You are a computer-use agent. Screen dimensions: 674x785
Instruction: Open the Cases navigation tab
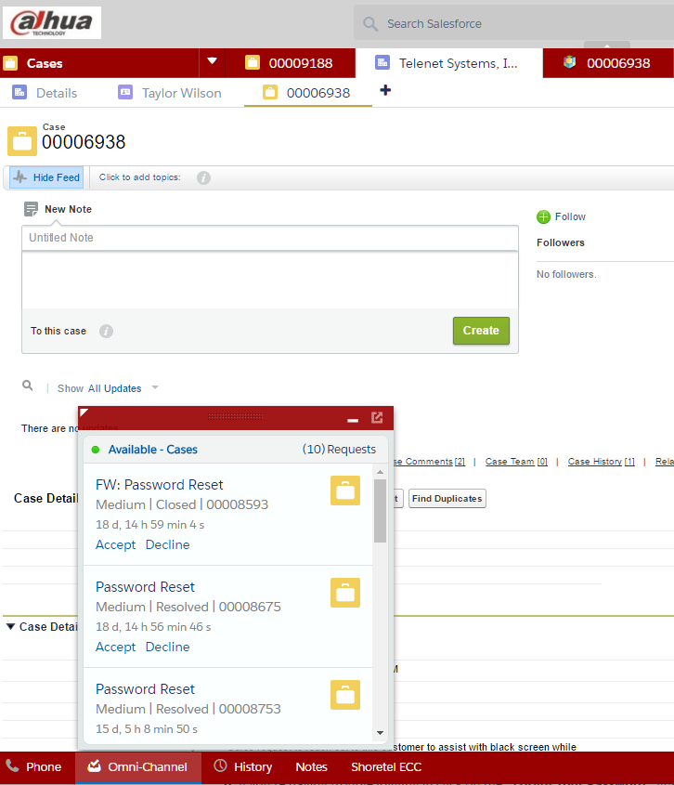(x=99, y=63)
